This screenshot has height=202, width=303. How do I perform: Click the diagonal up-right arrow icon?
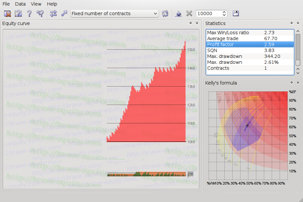tap(64, 13)
